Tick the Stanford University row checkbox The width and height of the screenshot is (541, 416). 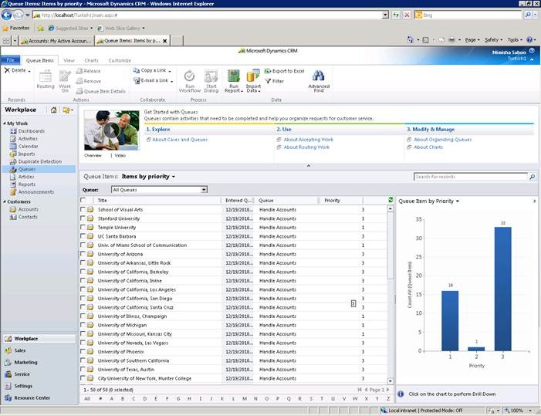83,218
